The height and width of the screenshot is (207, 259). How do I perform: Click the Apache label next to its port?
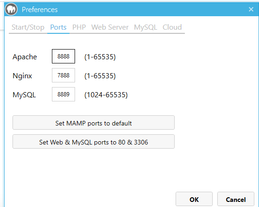[x=25, y=57]
